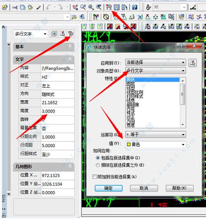Select 排除在新选择集之外 radio button
The width and height of the screenshot is (206, 219).
tap(98, 165)
